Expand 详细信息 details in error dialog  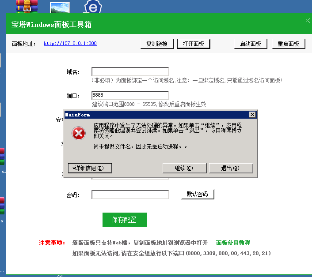(90, 168)
